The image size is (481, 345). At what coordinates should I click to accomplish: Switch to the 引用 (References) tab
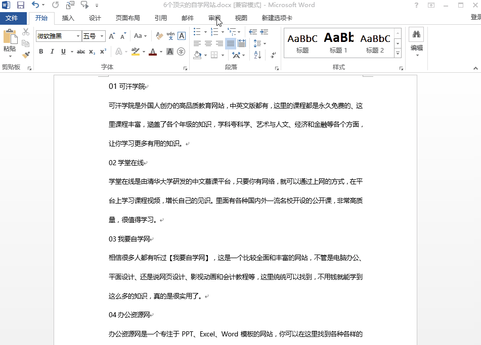pos(161,18)
